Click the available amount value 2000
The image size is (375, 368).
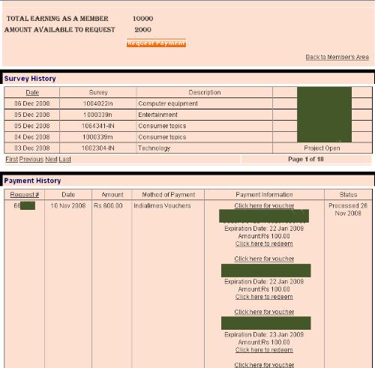(142, 29)
